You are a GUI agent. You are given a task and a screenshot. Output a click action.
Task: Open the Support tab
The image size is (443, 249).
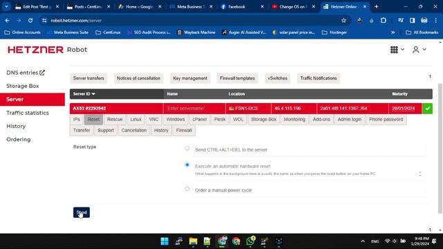point(106,131)
